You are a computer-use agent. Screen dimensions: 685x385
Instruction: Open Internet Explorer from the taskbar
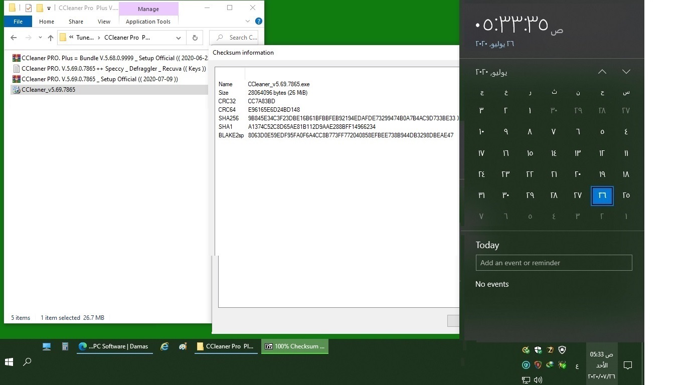[164, 346]
